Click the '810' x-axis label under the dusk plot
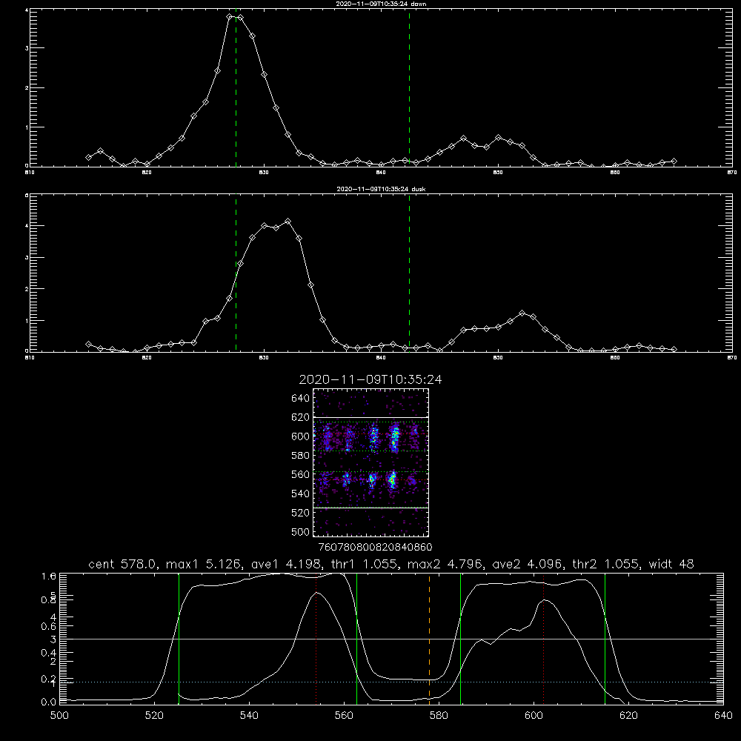The image size is (741, 741). (x=30, y=358)
